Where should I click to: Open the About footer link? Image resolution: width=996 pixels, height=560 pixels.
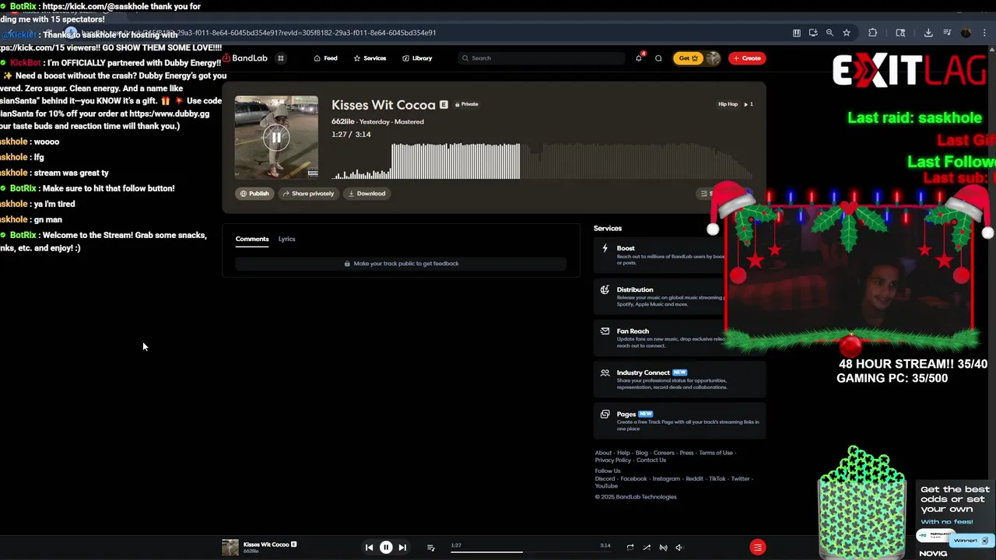click(x=603, y=453)
